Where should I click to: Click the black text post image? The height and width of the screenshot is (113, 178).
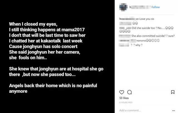[x=57, y=56]
